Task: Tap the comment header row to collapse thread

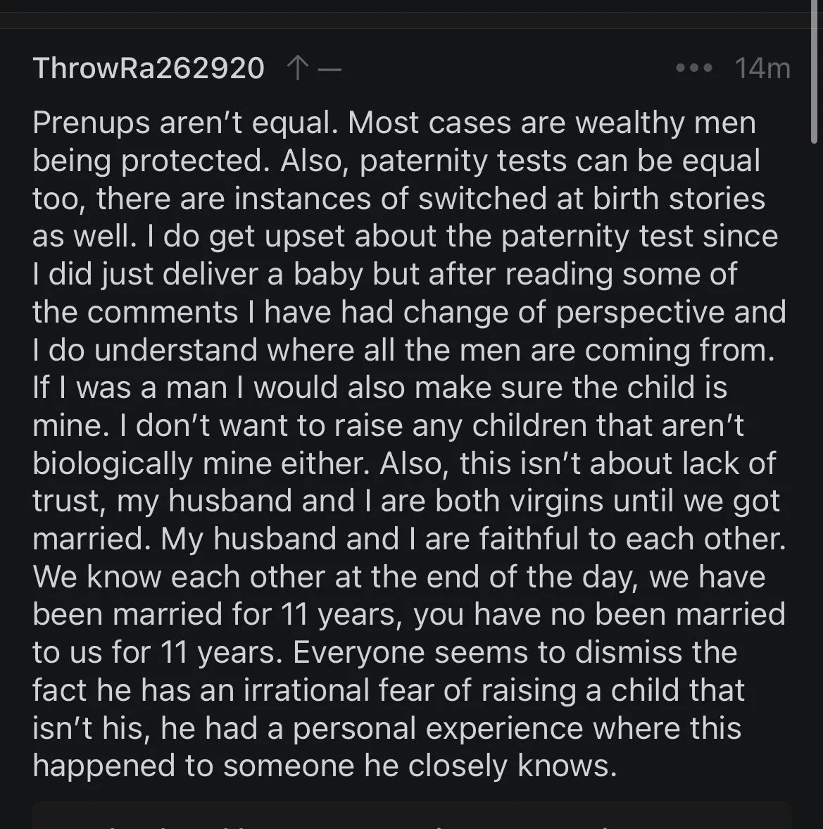Action: point(411,68)
